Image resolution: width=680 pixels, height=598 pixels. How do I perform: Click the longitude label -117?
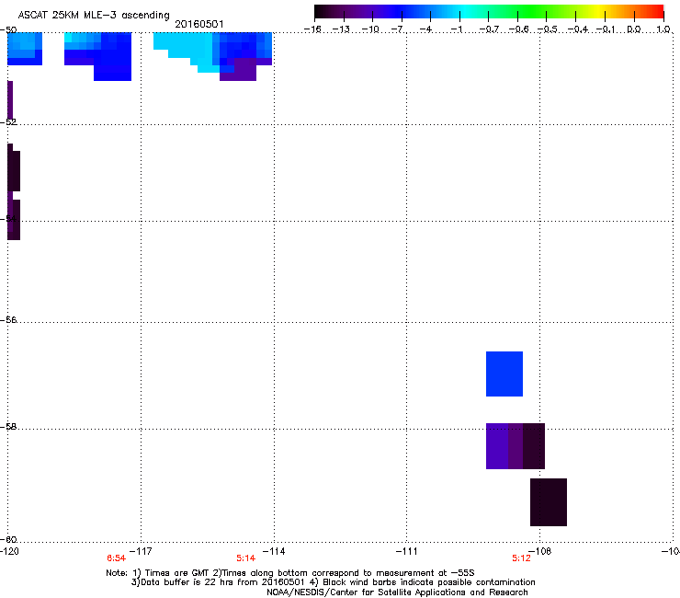(141, 551)
